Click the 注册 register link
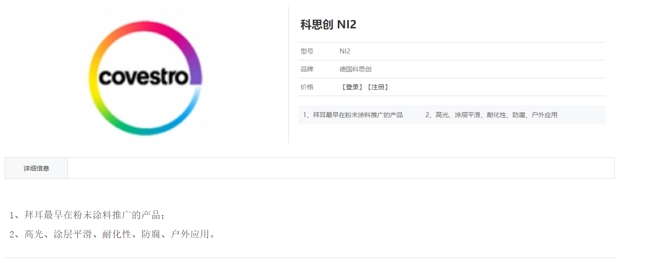646x259 pixels. 378,87
